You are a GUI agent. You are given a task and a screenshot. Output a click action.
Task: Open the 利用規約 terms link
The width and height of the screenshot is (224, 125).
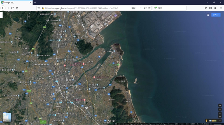pyautogui.click(x=193, y=124)
